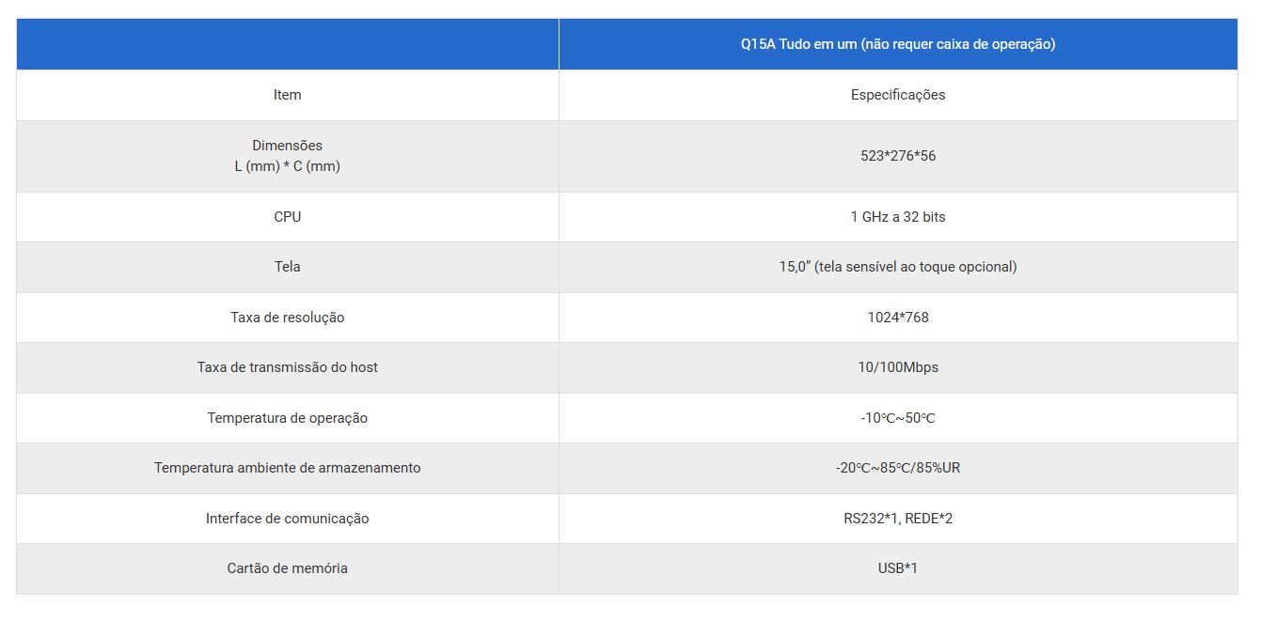Select the Dimensões L (mm) * C (mm) label
Viewport: 1261px width, 621px height.
click(287, 156)
